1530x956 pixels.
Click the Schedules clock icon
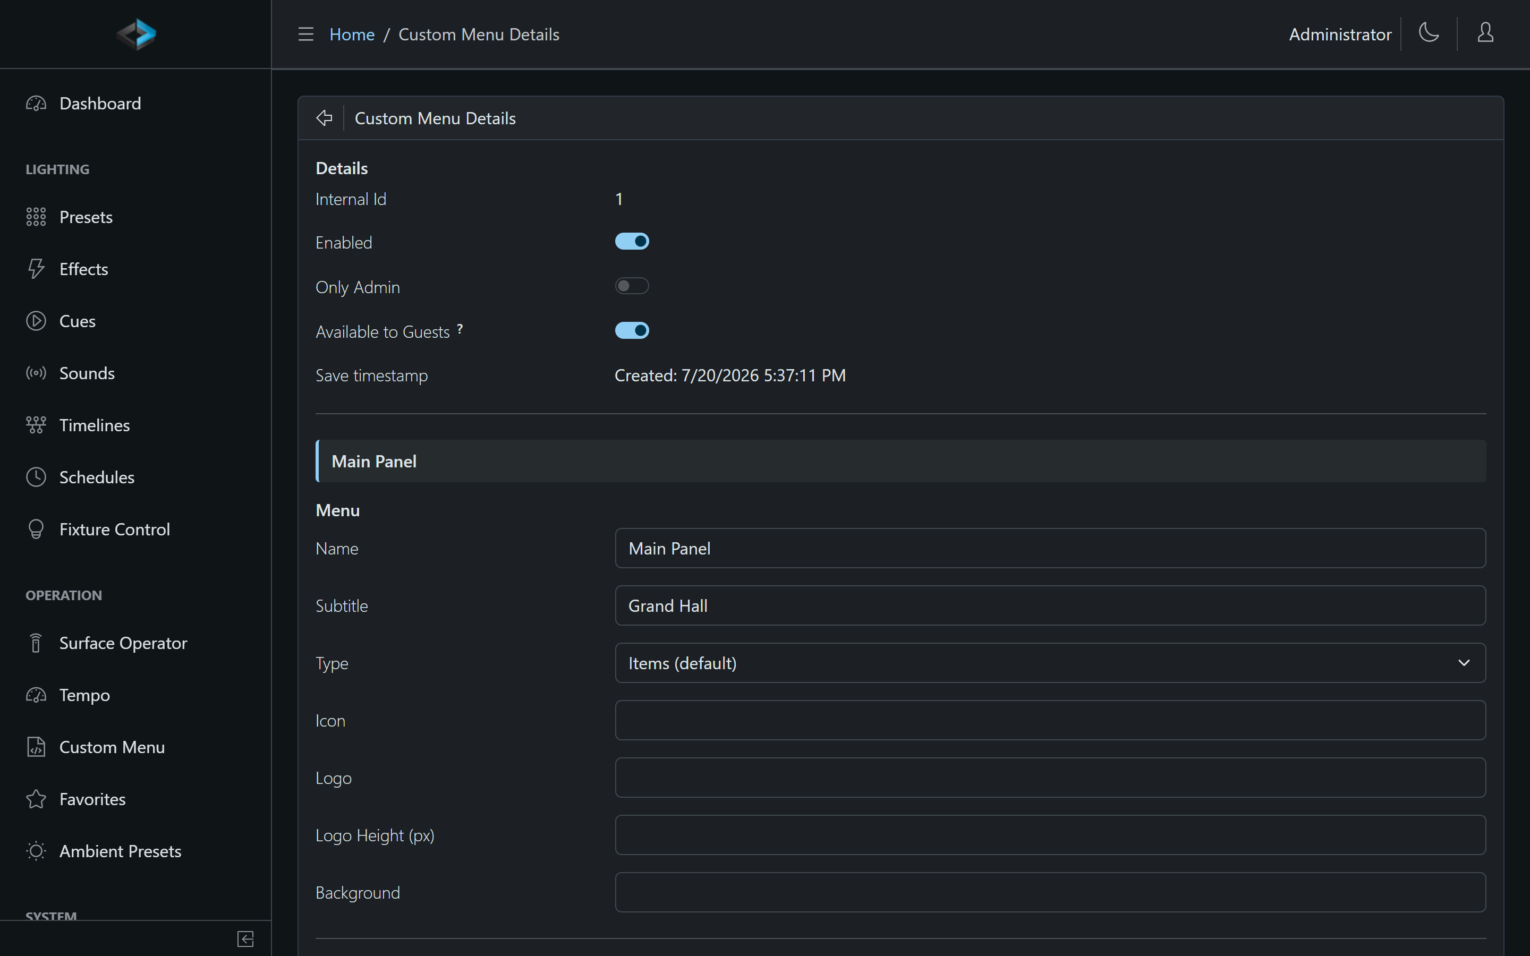pos(36,477)
